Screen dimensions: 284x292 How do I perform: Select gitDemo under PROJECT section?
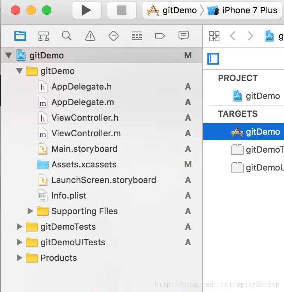coord(244,96)
